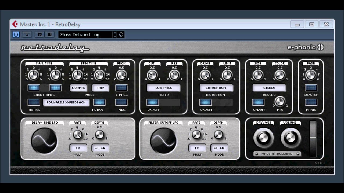Click the reverb SIZE knob
Image resolution: width=344 pixels, height=193 pixels.
[x=258, y=75]
